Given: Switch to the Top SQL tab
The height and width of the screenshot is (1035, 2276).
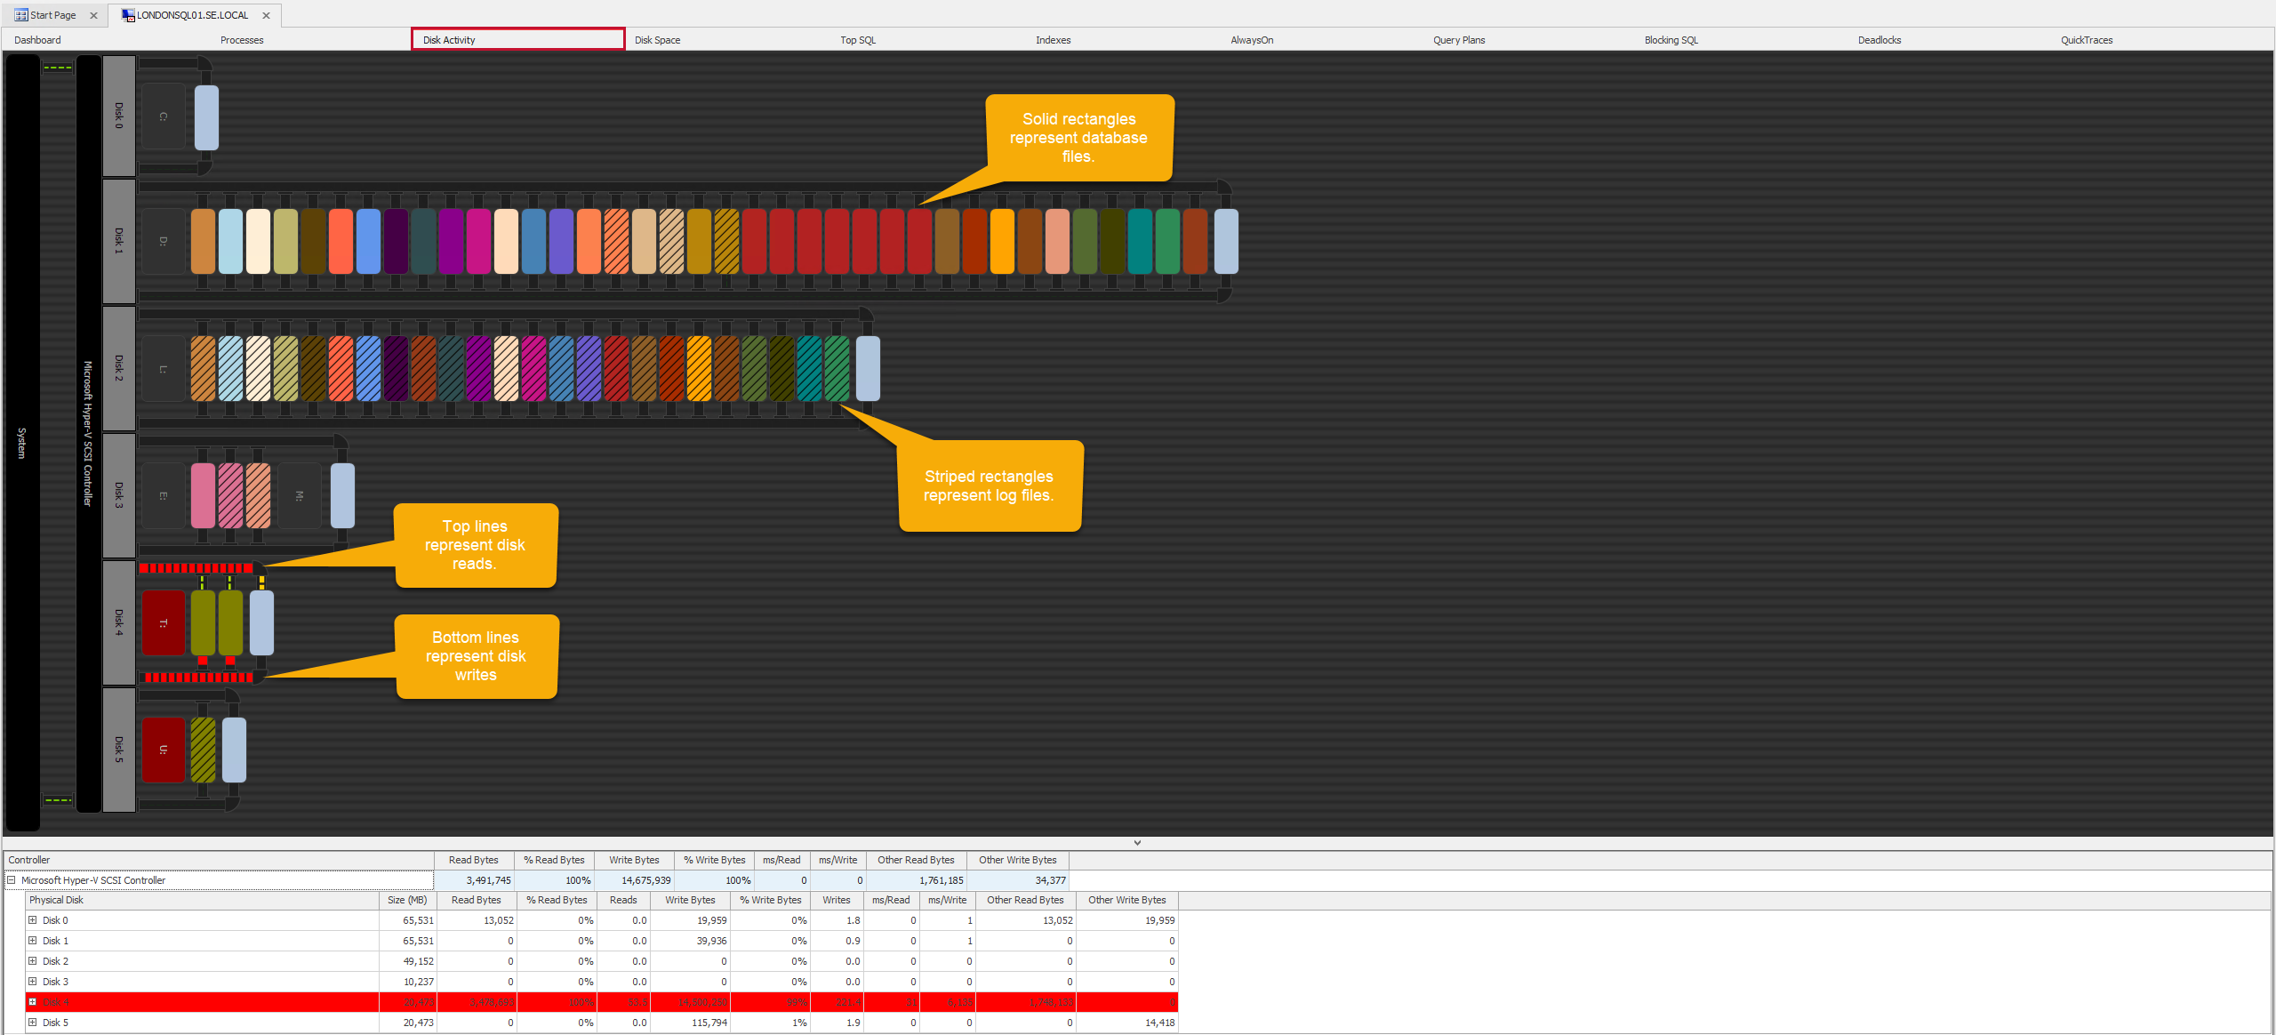Looking at the screenshot, I should [x=857, y=39].
